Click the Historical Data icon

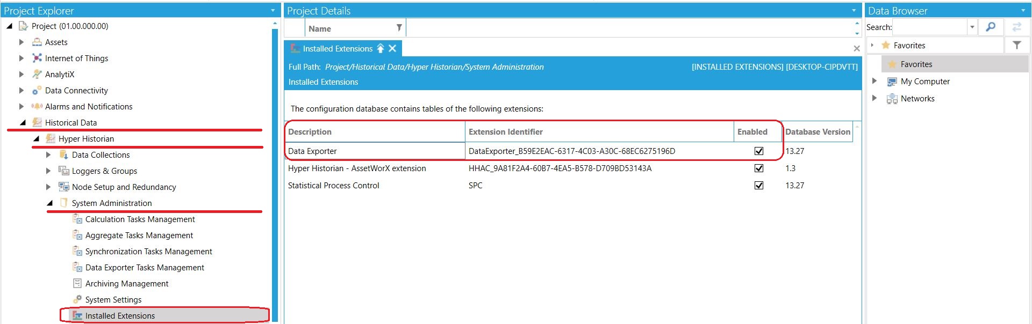[37, 122]
